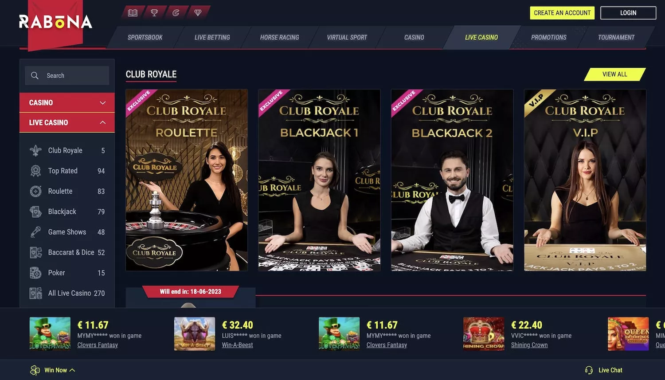This screenshot has height=380, width=665.
Task: Click into the Search input field
Action: [67, 75]
